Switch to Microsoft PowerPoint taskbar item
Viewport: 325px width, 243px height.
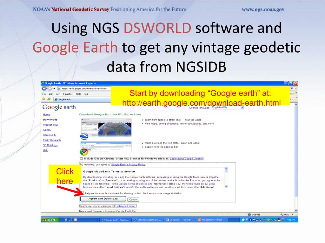pos(212,220)
